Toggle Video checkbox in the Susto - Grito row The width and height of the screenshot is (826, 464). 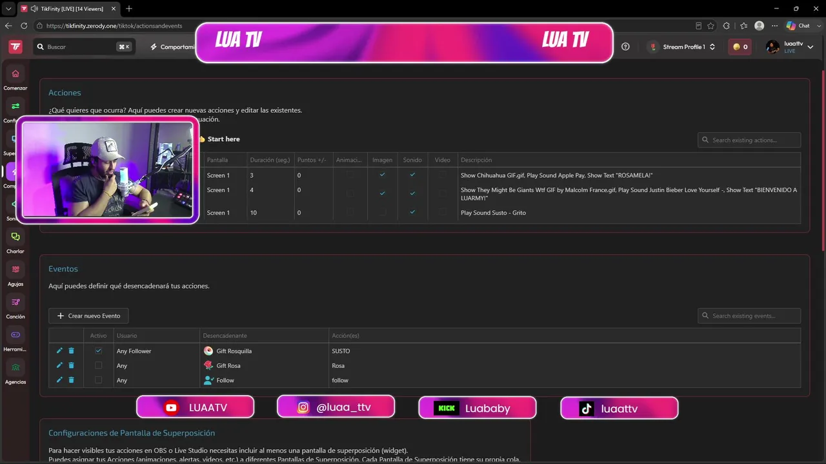click(443, 212)
